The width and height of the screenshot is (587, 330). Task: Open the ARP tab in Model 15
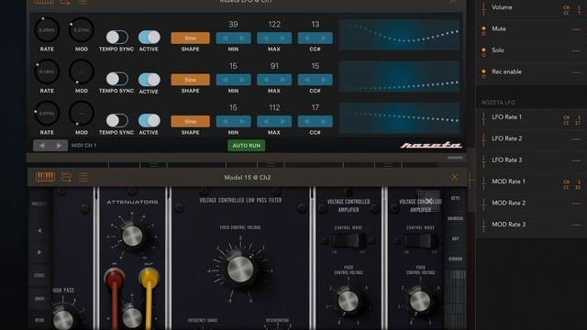[455, 238]
